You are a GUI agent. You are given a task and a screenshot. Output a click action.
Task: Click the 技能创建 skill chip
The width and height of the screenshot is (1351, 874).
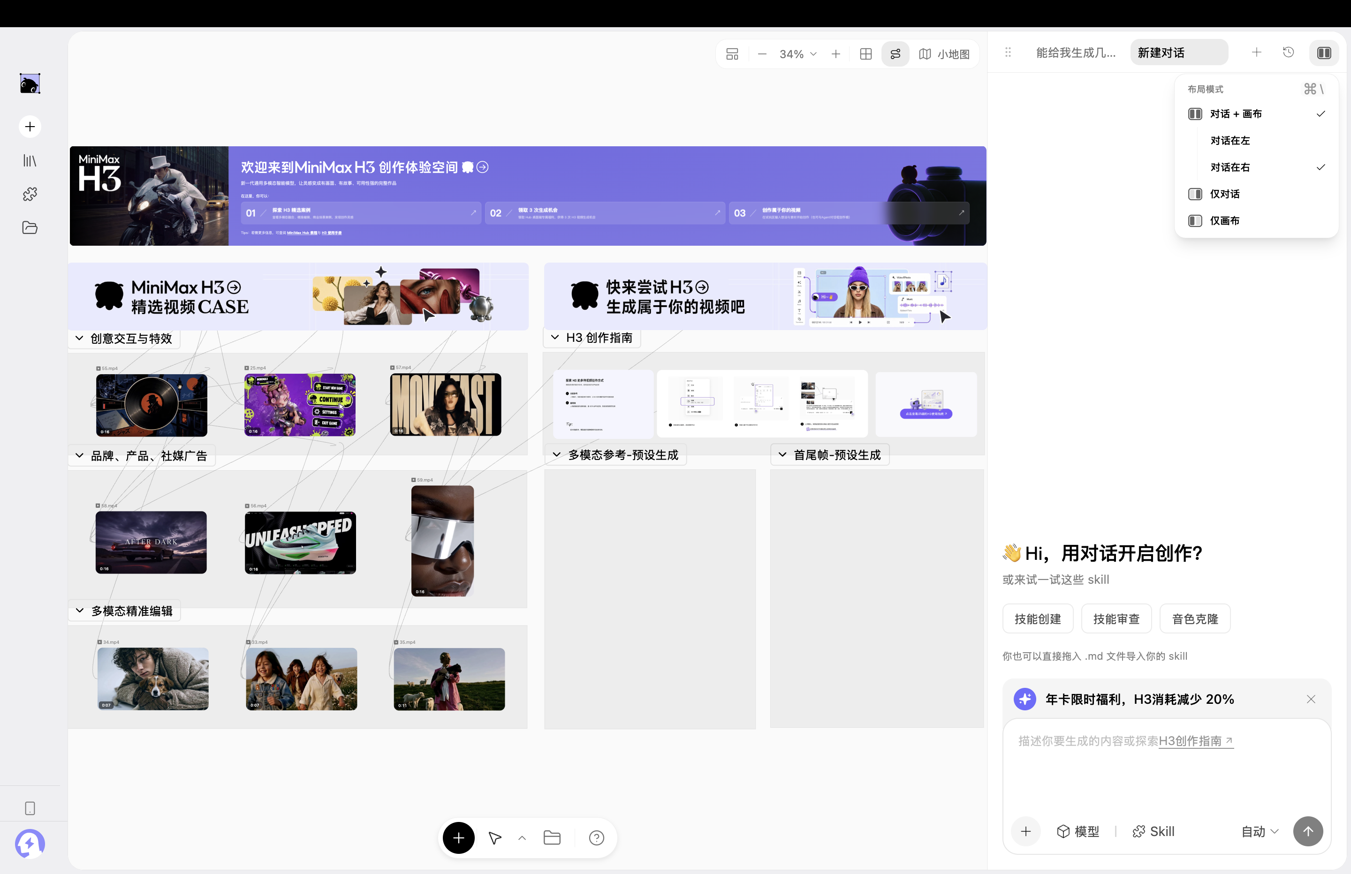point(1038,618)
